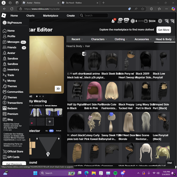Add page to favorites star
Image resolution: width=177 pixels, height=177 pixels.
pos(143,9)
